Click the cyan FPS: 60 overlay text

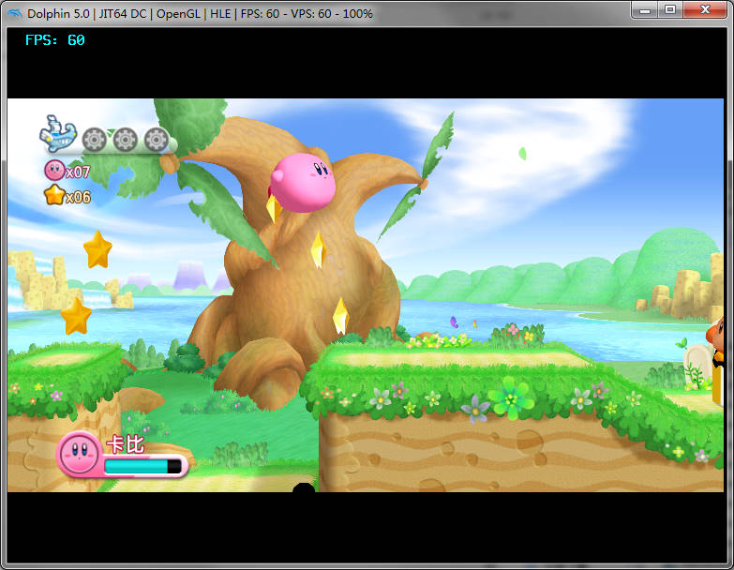coord(55,40)
